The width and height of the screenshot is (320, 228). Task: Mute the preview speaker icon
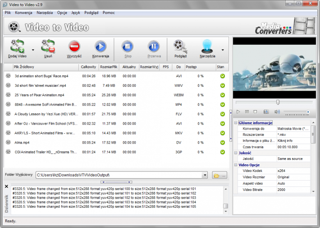click(277, 112)
